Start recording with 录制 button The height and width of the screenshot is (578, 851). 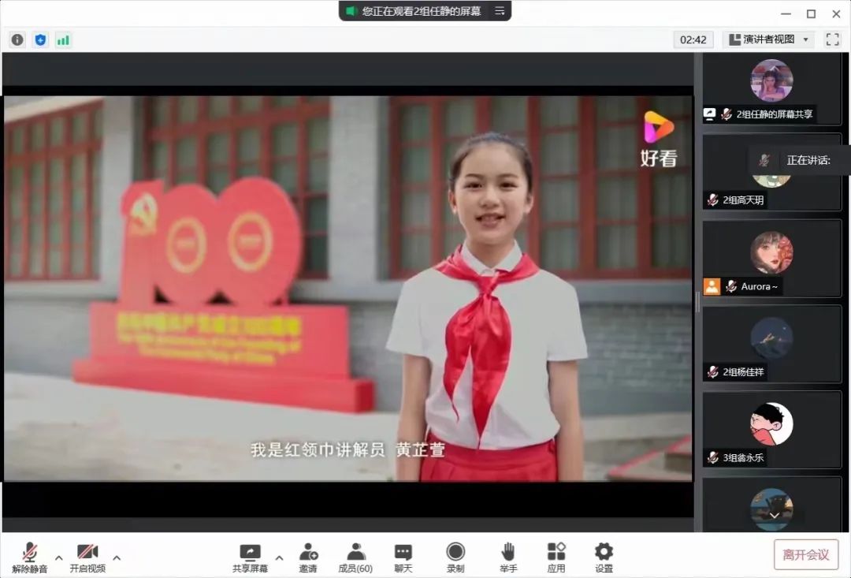455,557
